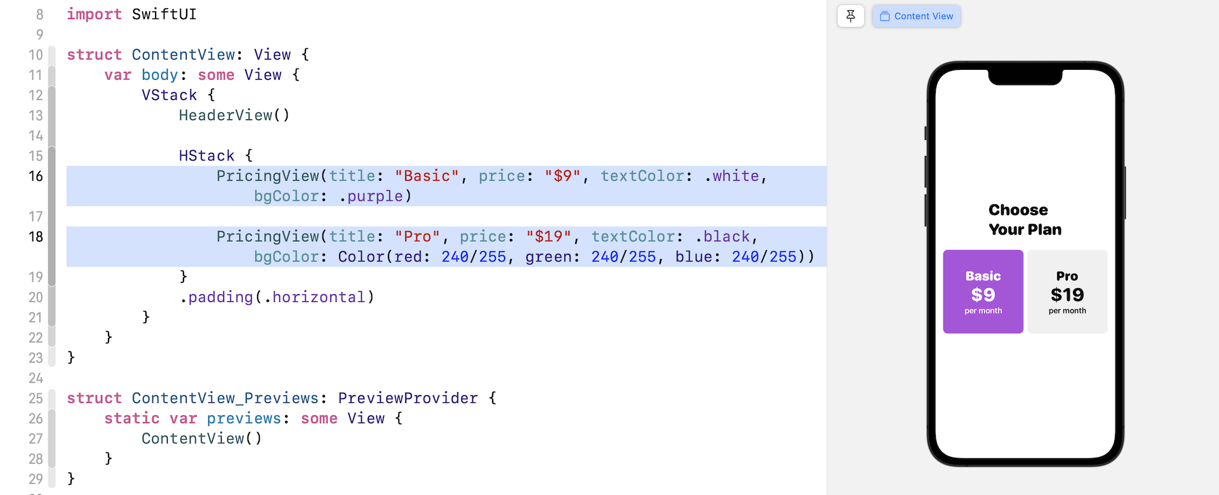Click the code folding ribbon beside line 12
Image resolution: width=1219 pixels, height=495 pixels.
tap(52, 95)
